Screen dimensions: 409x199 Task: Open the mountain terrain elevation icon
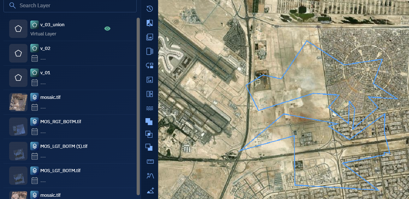[150, 190]
